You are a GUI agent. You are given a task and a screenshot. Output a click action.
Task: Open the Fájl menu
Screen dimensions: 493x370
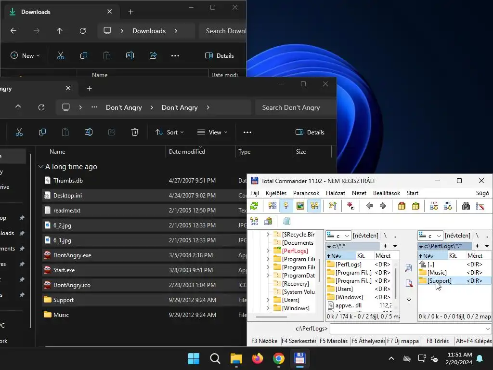(x=255, y=193)
